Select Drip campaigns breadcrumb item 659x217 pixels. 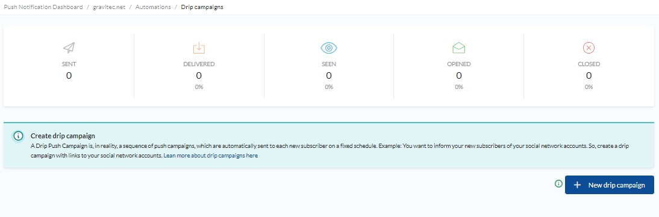pos(202,7)
